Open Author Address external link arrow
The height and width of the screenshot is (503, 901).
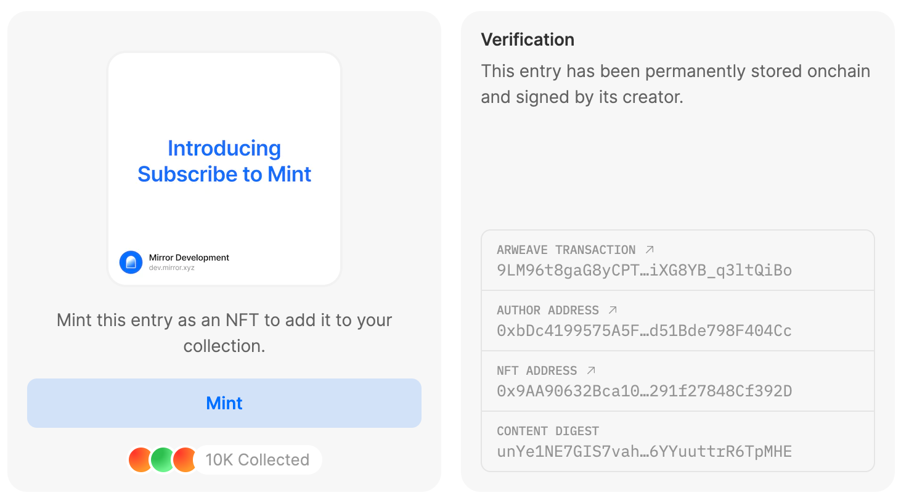[613, 310]
